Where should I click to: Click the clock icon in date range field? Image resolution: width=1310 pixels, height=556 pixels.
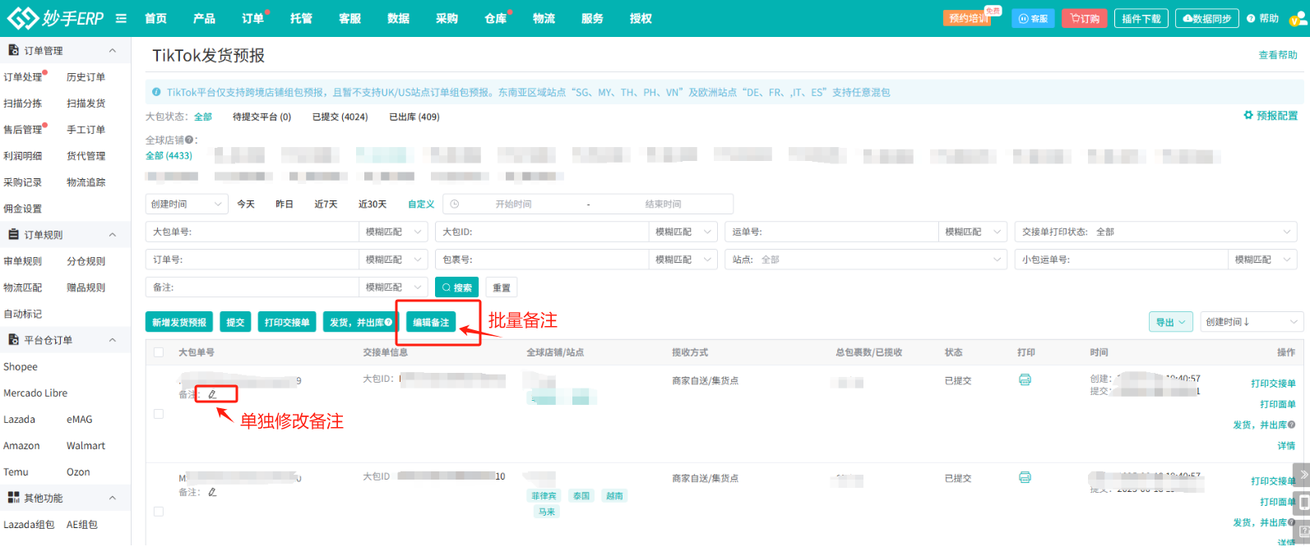point(455,204)
